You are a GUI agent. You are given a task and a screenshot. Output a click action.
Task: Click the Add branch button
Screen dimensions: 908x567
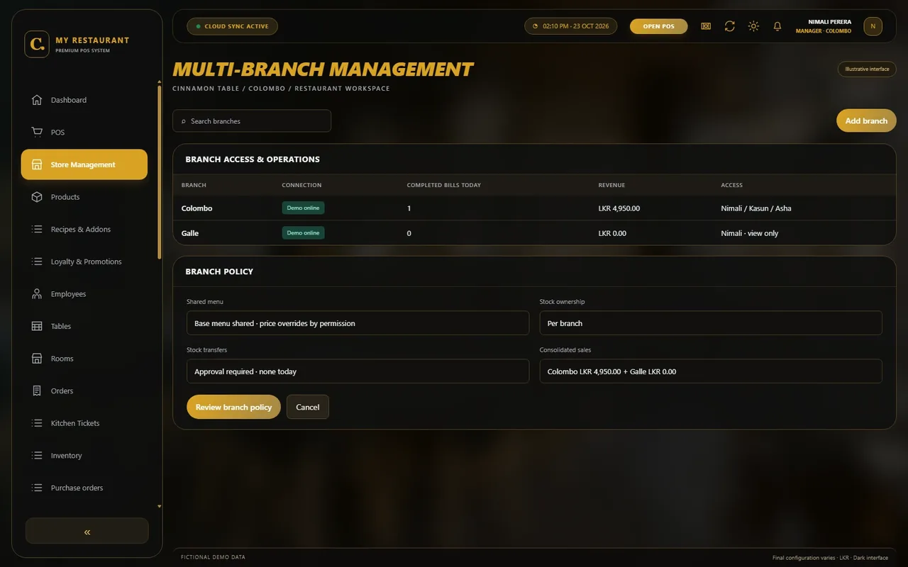point(866,120)
